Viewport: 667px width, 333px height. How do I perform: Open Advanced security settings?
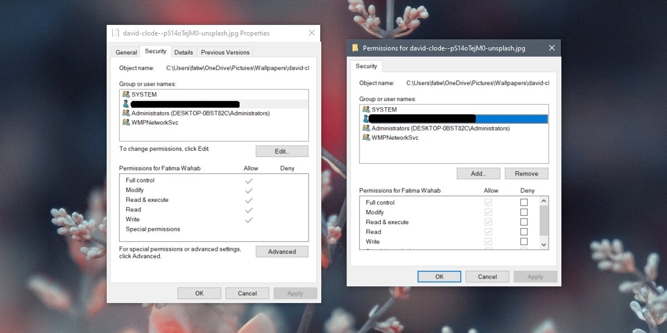[x=282, y=251]
